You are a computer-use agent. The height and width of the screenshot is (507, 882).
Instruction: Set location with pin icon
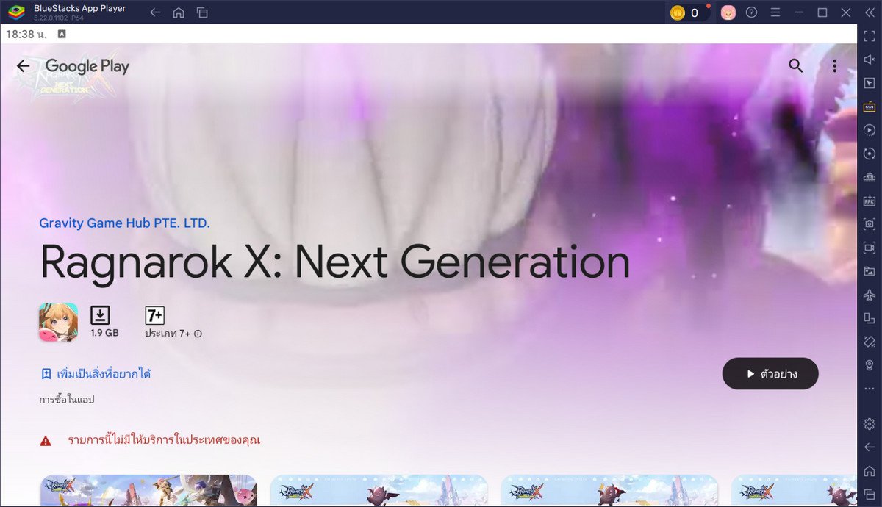[870, 365]
